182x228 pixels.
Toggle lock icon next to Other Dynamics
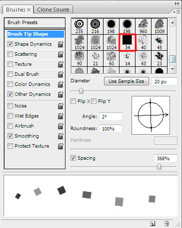[60, 94]
